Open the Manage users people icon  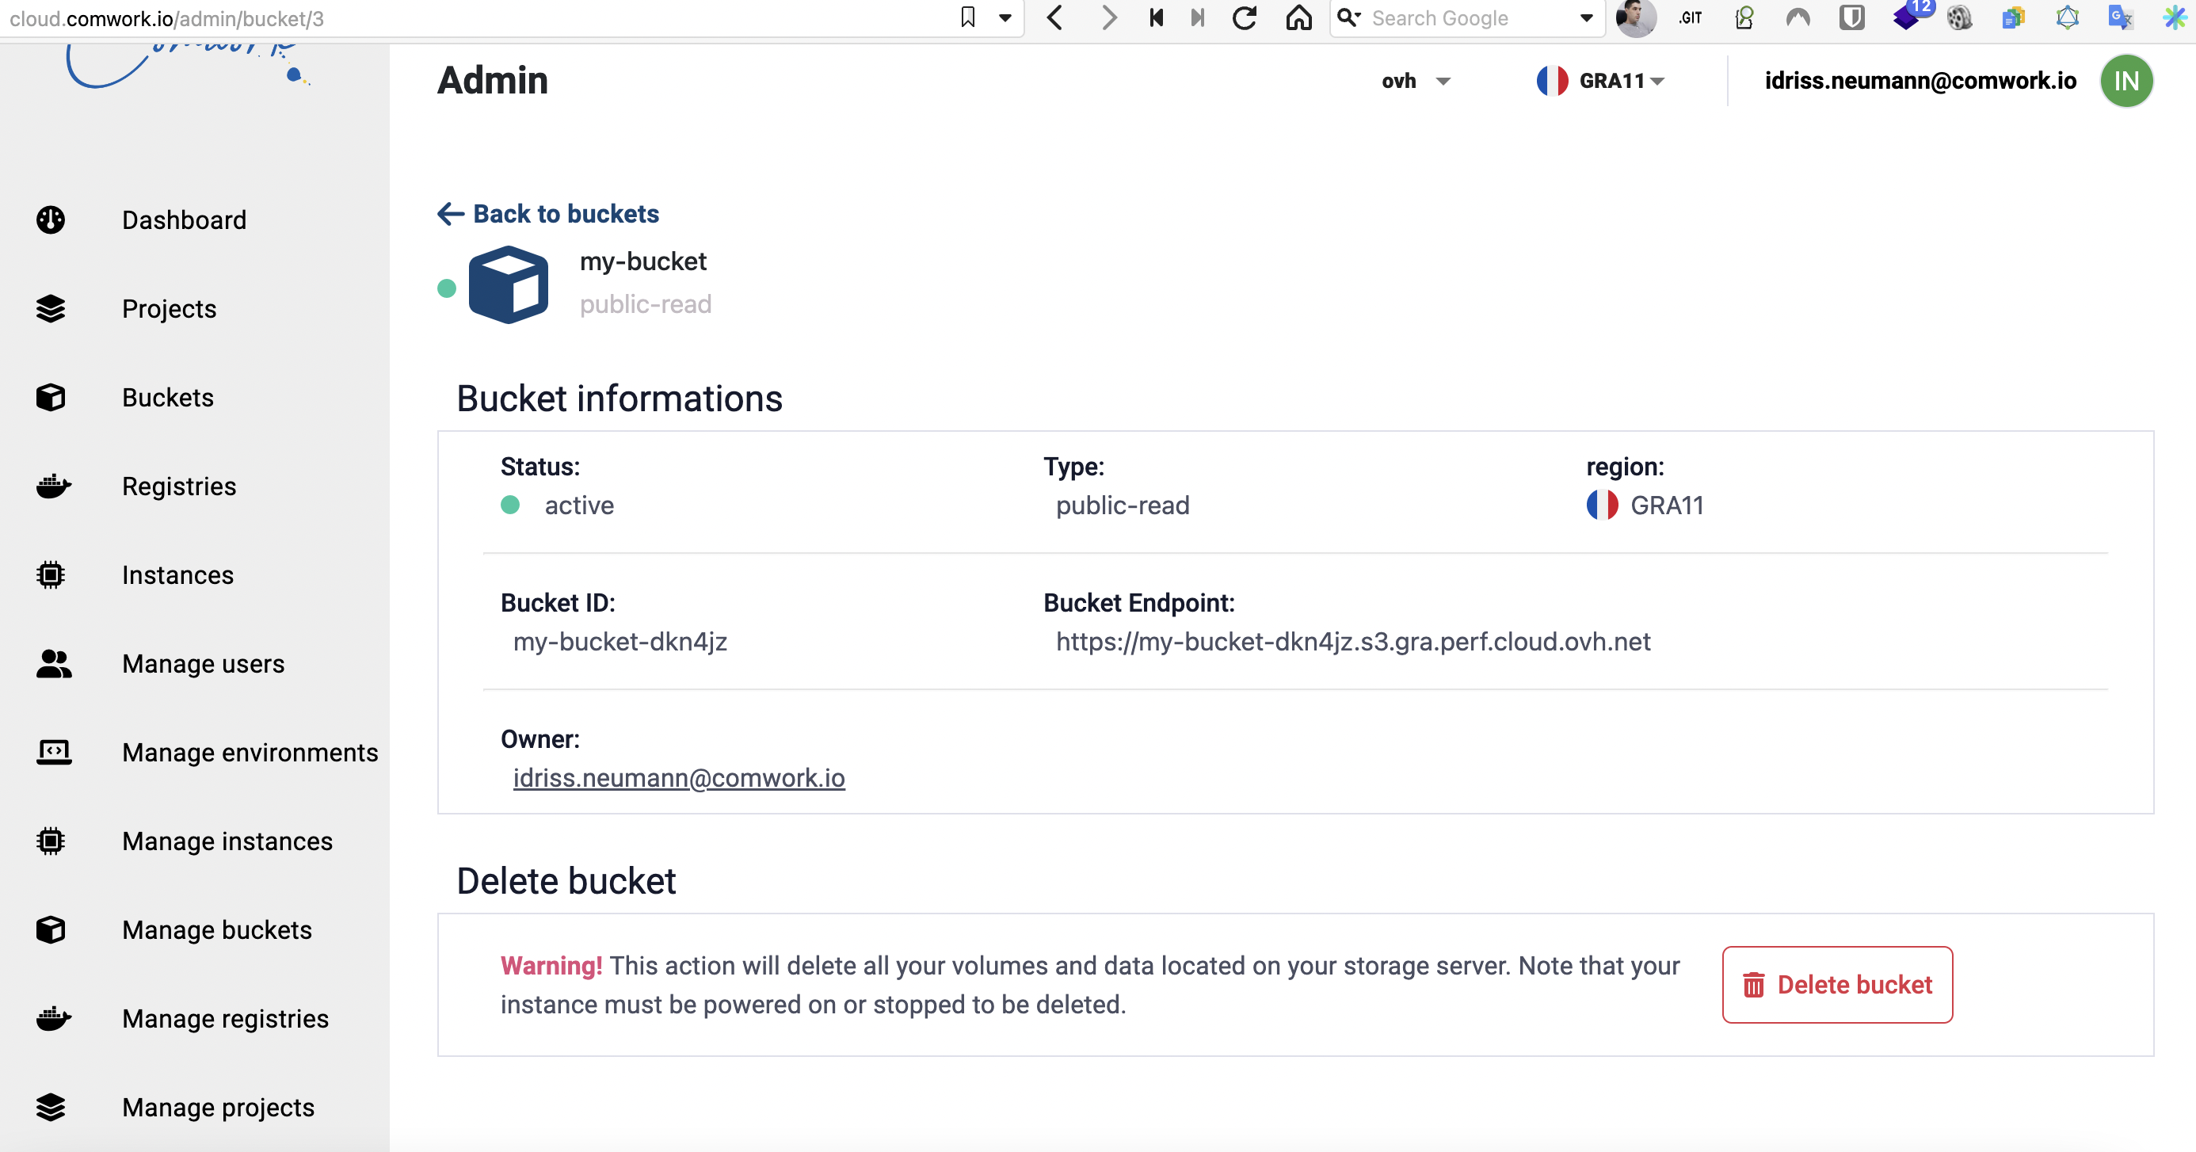pos(54,663)
